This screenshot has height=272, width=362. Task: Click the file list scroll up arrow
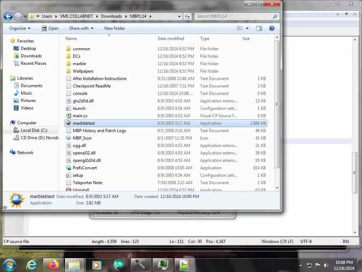(277, 37)
